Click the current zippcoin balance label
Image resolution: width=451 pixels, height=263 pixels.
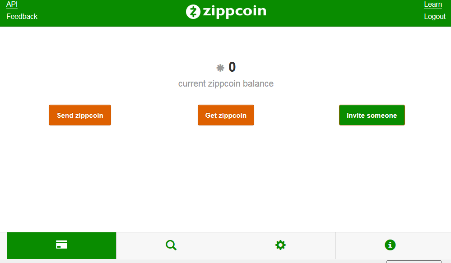click(226, 83)
